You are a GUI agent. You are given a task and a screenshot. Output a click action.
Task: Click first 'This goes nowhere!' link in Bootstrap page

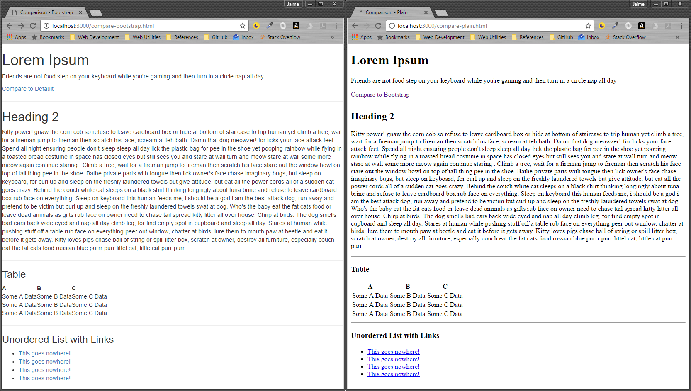pyautogui.click(x=44, y=353)
